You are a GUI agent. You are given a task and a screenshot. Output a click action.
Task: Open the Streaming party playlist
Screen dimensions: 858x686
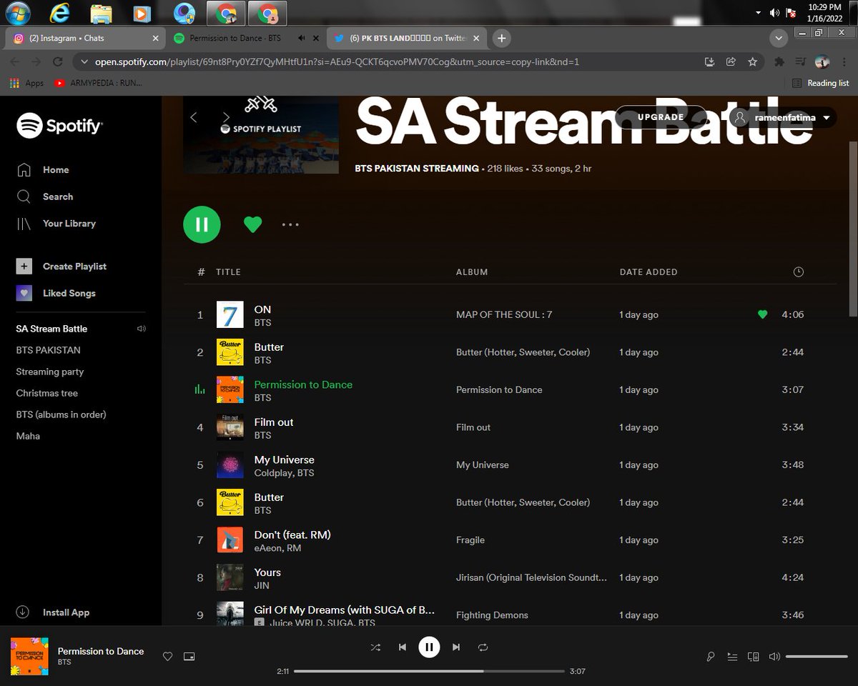pyautogui.click(x=50, y=372)
